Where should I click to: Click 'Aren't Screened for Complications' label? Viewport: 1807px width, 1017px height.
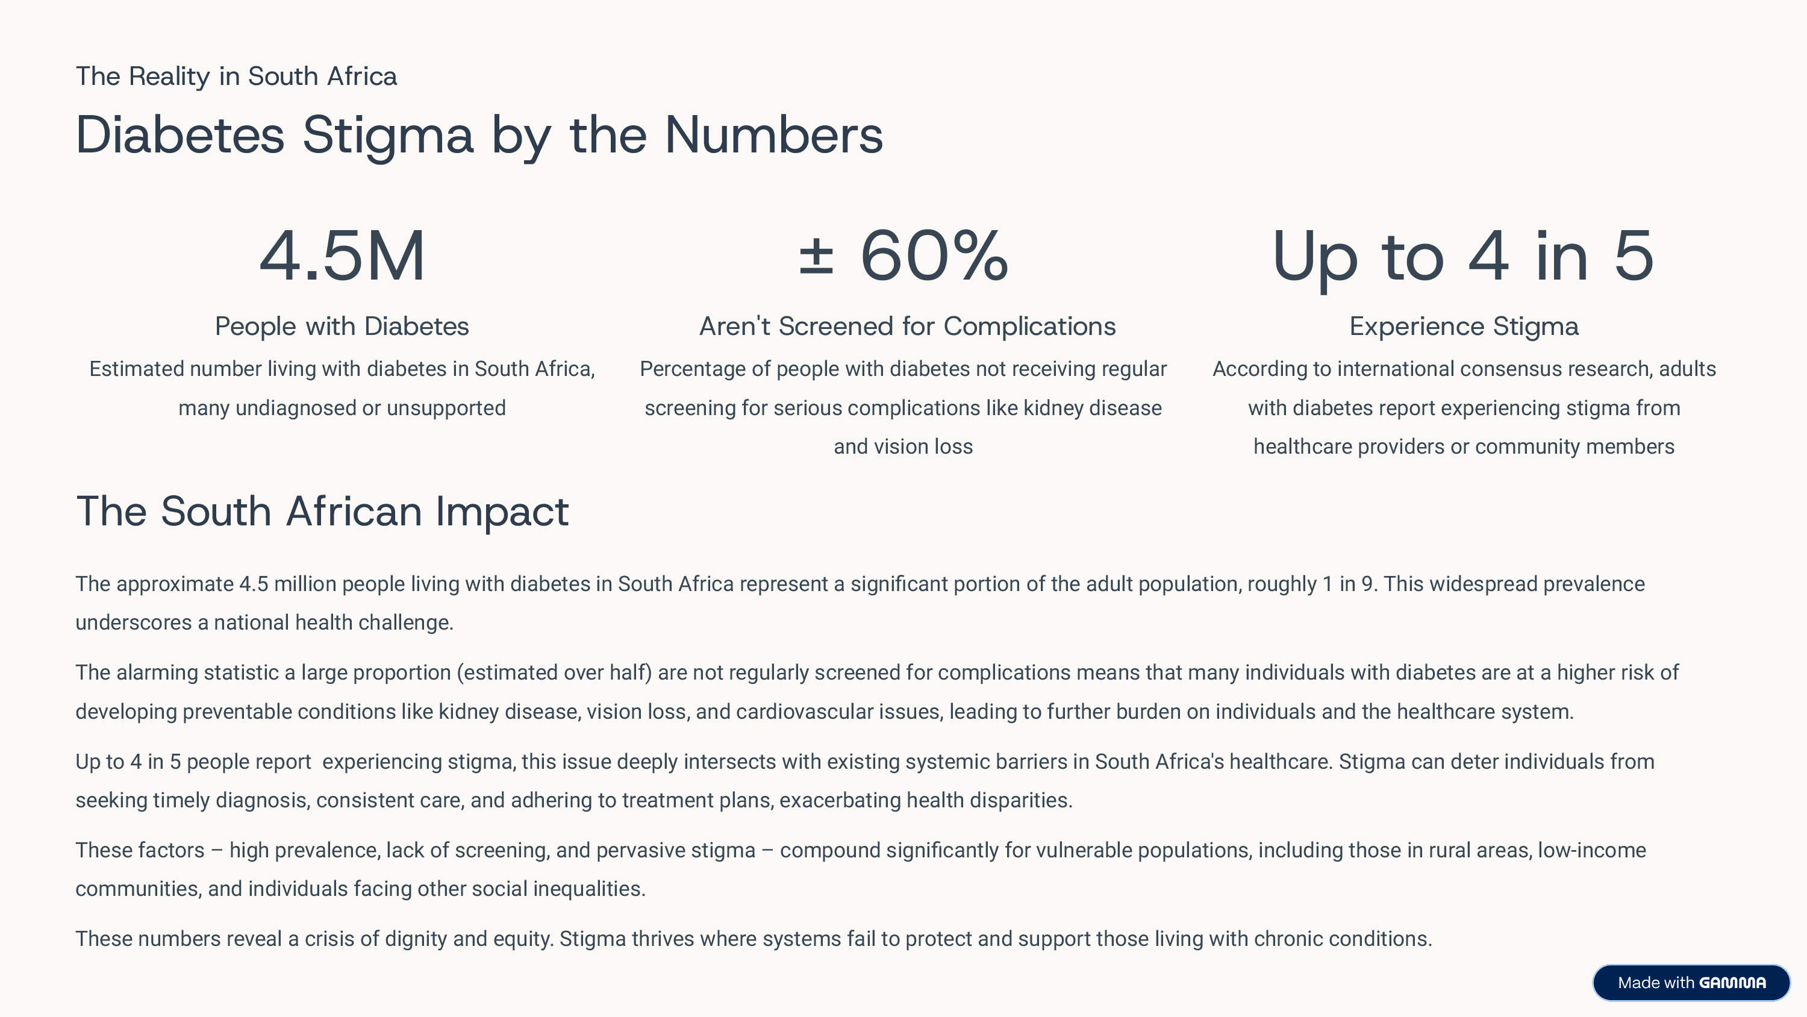tap(907, 327)
